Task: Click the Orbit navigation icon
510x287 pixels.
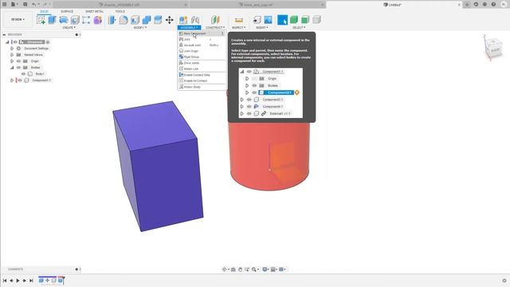Action: 224,269
